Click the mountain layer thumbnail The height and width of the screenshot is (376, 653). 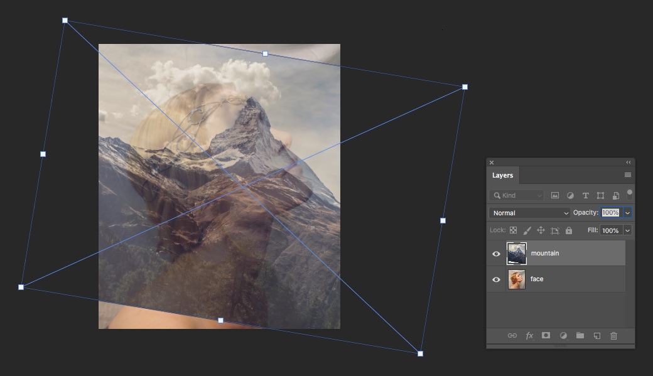tap(516, 254)
